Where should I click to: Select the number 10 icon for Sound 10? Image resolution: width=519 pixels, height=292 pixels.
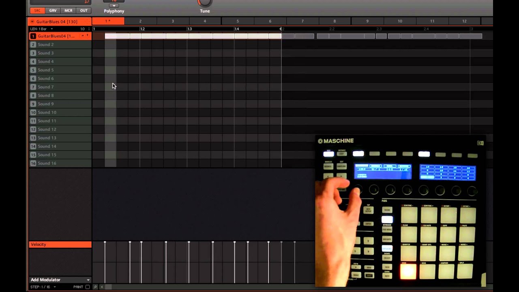[x=33, y=112]
